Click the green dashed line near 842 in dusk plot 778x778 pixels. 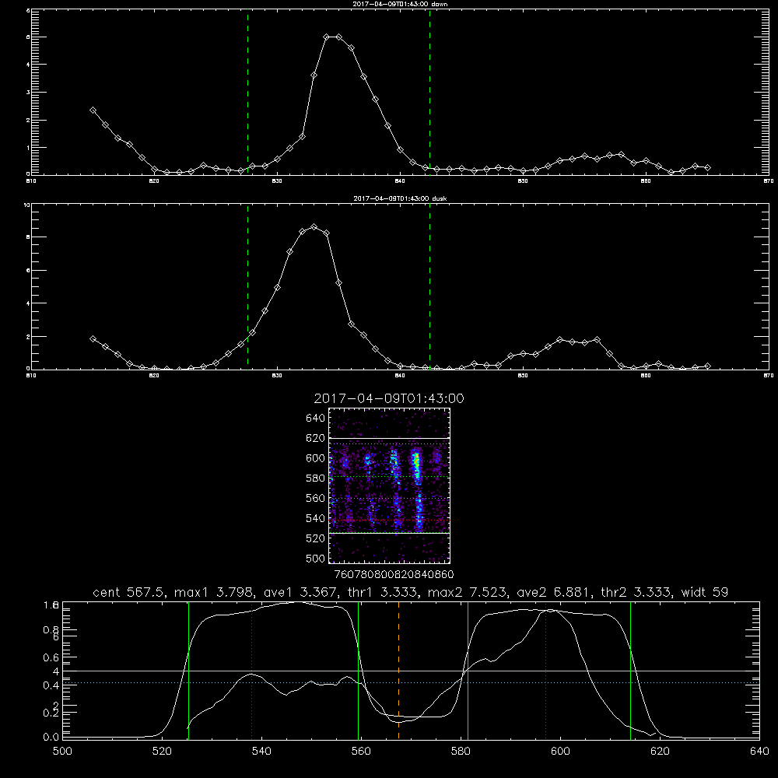point(429,286)
